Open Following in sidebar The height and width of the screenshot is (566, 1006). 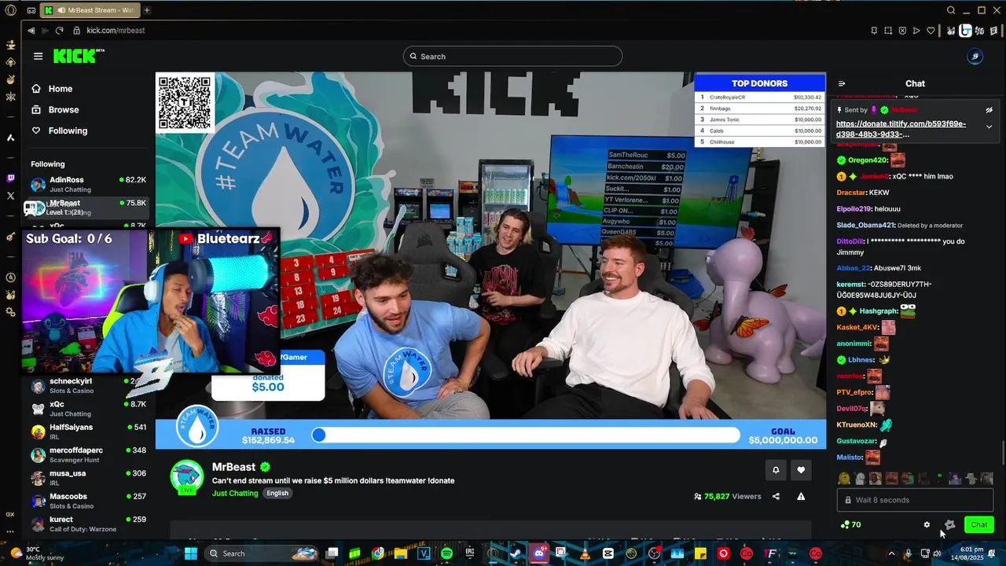[x=68, y=130]
